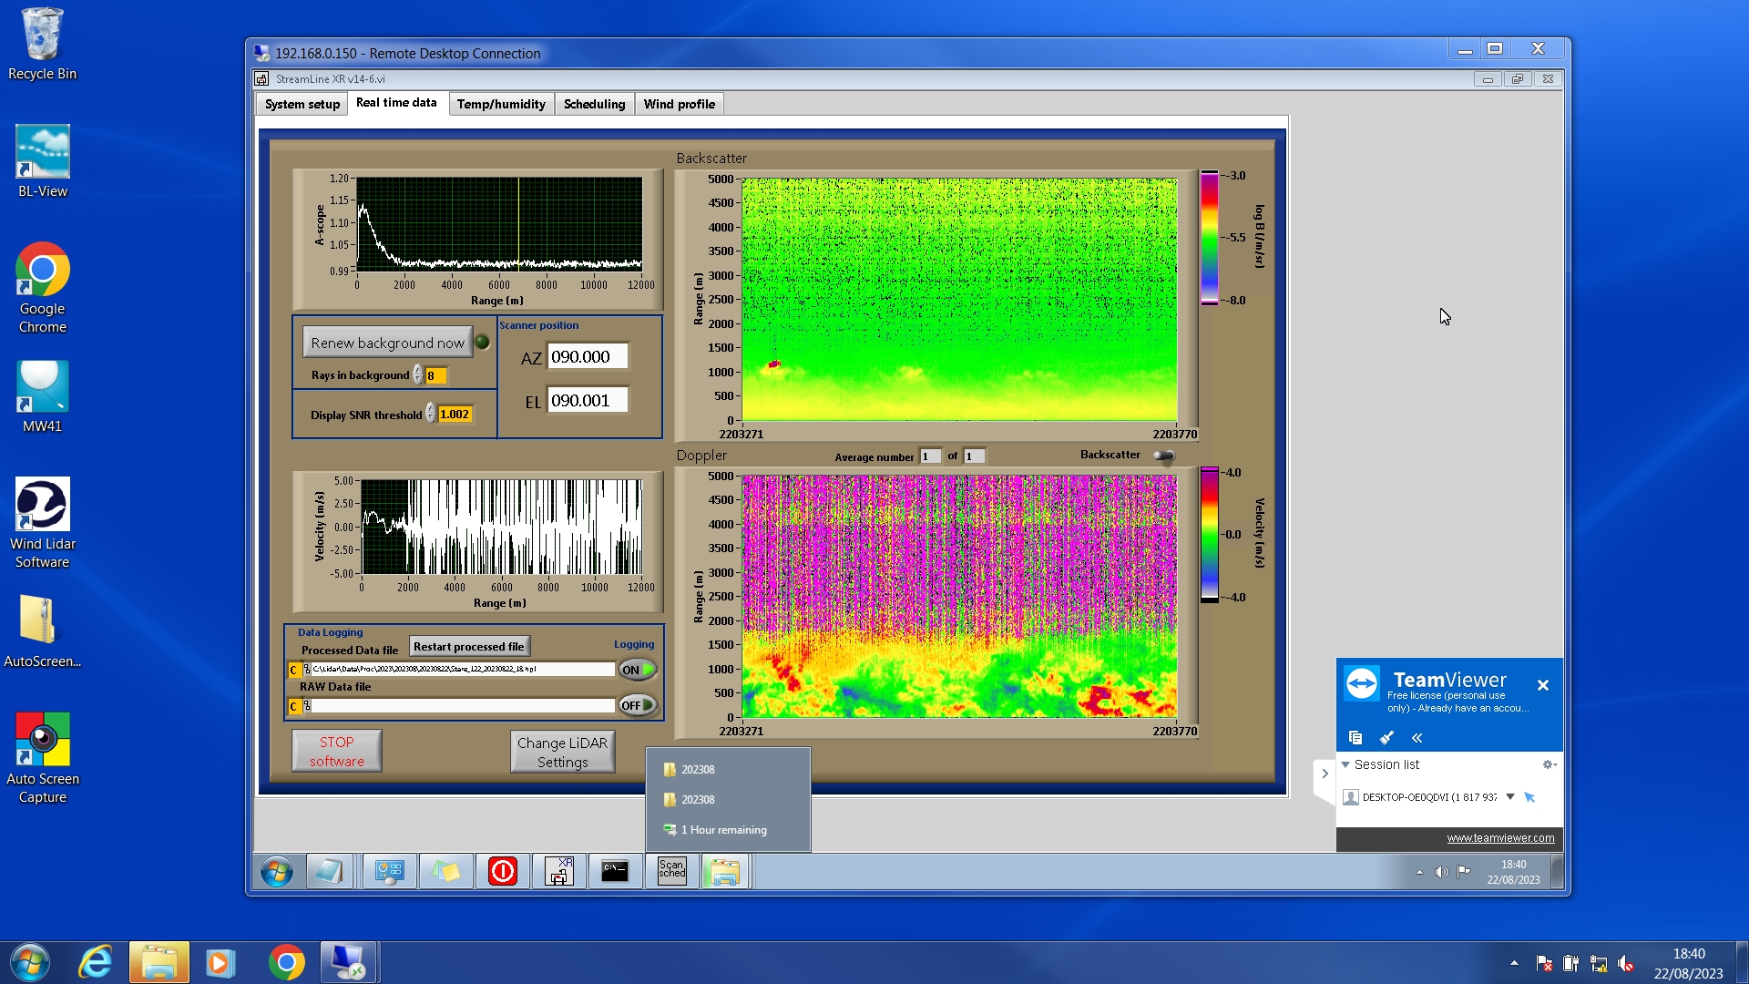The image size is (1749, 984).
Task: Expand TeamViewer session options gear dropdown
Action: (x=1549, y=764)
